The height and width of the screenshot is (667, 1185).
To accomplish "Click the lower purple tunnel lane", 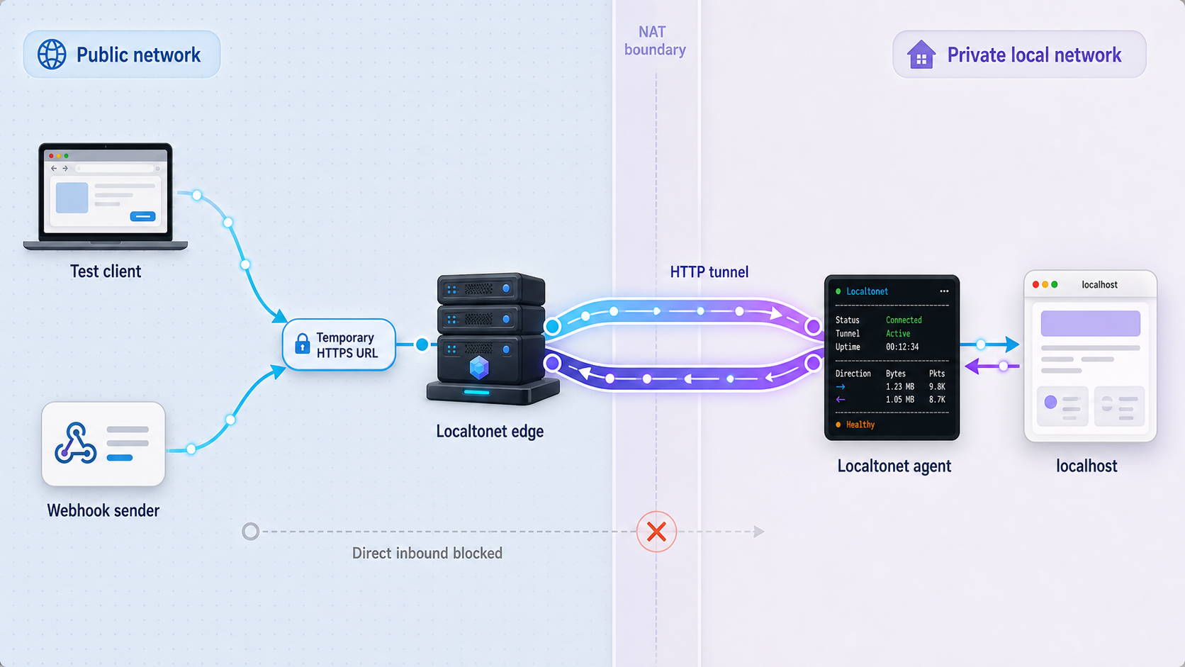I will tap(683, 377).
